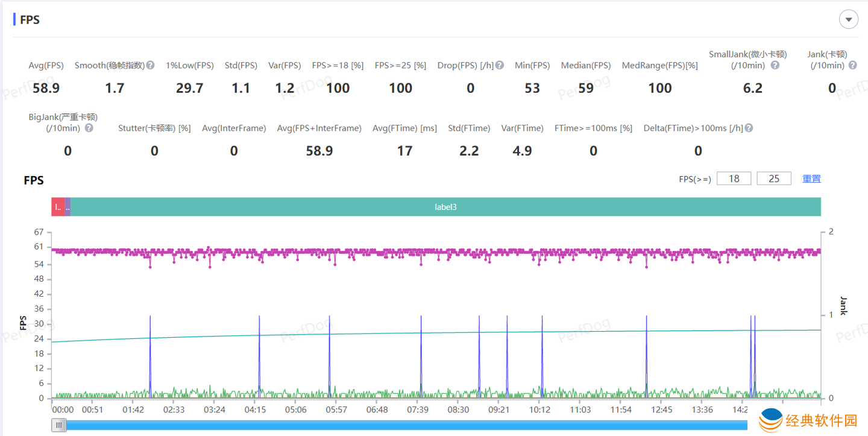
Task: Click help icon beside Drop(FPS) [/h]
Action: tap(500, 65)
